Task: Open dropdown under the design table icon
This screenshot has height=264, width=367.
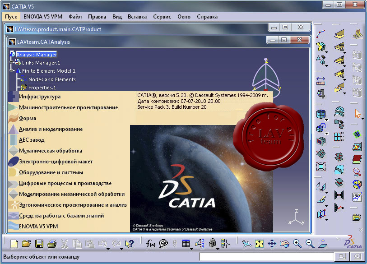Action: point(191,249)
